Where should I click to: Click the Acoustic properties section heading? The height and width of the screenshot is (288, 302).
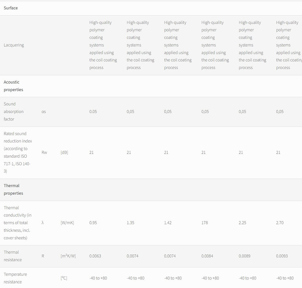pos(13,86)
